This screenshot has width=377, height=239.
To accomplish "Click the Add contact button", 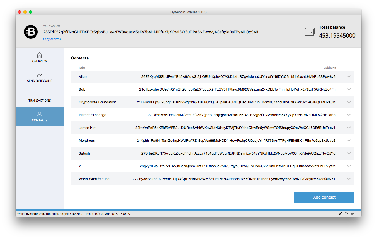I will click(x=324, y=197).
